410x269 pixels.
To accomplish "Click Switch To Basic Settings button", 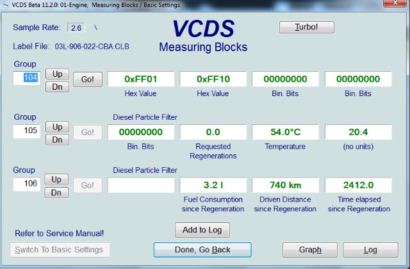I will click(x=60, y=250).
